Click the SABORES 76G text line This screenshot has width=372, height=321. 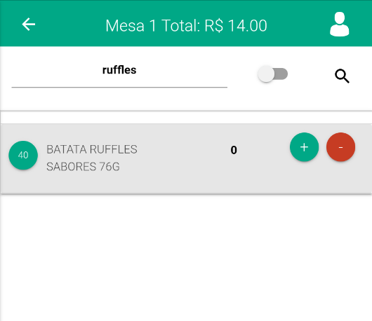pos(83,167)
